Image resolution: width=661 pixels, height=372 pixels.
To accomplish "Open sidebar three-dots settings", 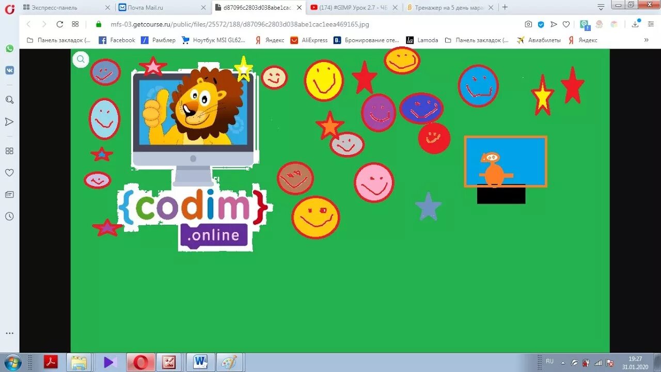I will tap(9, 333).
